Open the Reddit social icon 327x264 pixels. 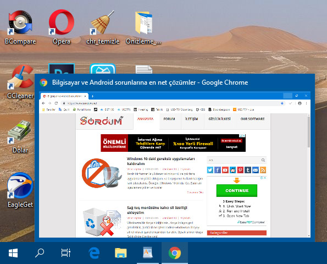(x=232, y=170)
